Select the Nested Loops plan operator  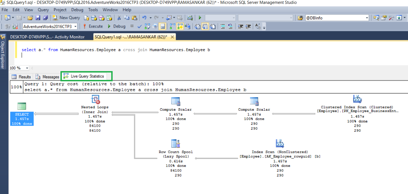pos(95,114)
